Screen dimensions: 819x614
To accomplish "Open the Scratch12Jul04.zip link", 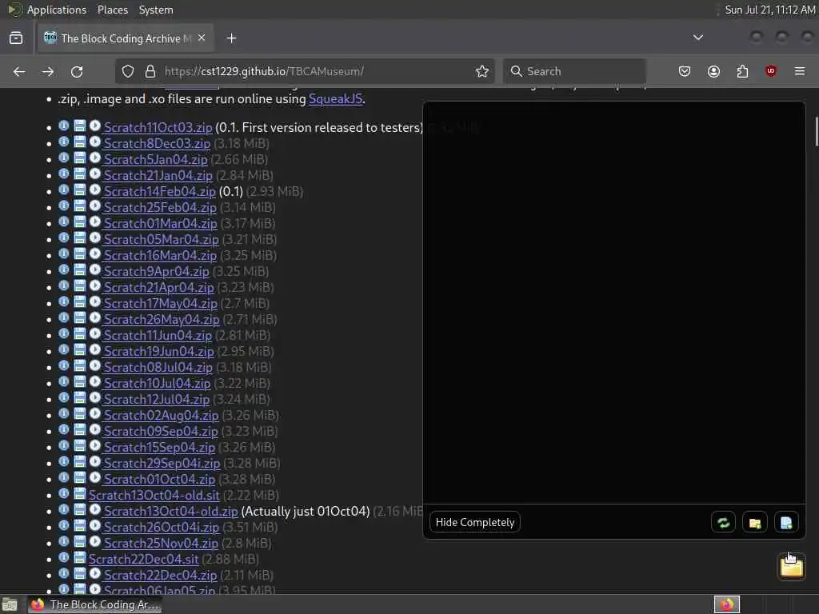I will [x=156, y=400].
